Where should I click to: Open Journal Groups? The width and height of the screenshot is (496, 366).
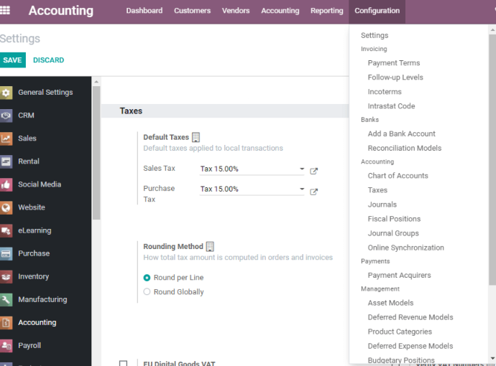pos(393,233)
